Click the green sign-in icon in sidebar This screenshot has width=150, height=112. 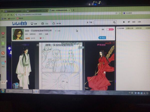click(x=3, y=43)
